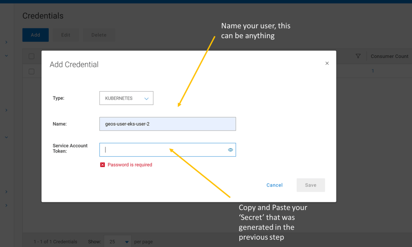Expand the topmost sidebar chevron
This screenshot has width=412, height=247.
point(6,42)
